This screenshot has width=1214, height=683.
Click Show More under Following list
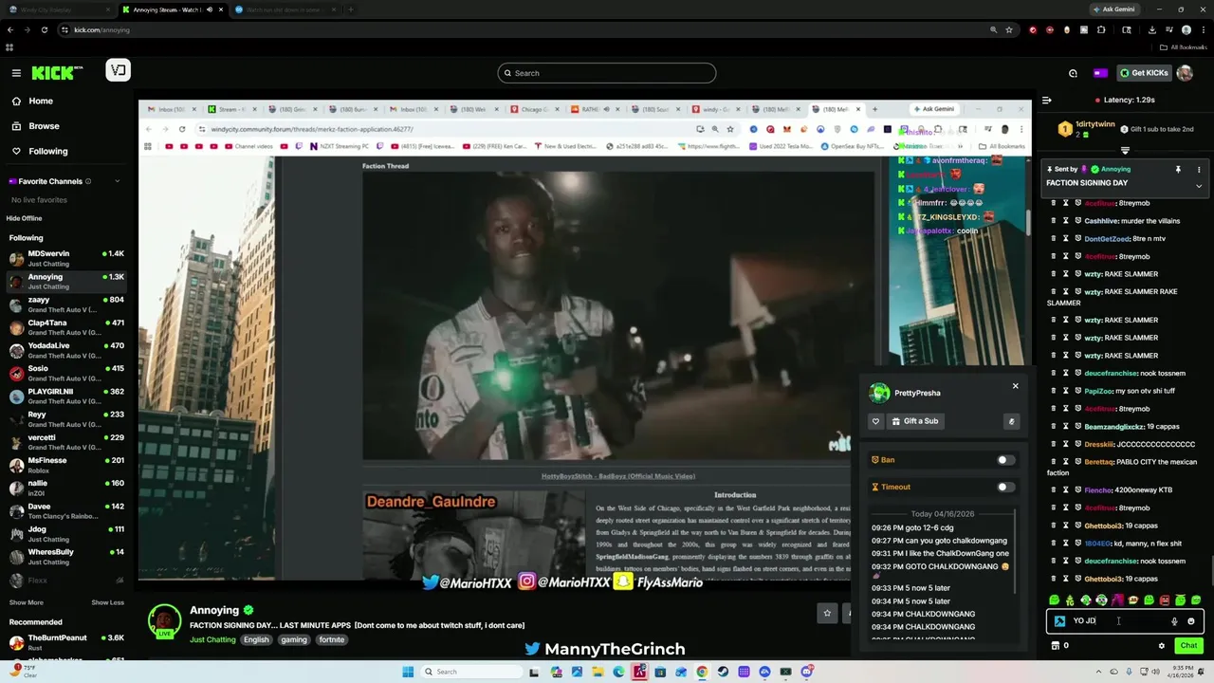(x=26, y=602)
